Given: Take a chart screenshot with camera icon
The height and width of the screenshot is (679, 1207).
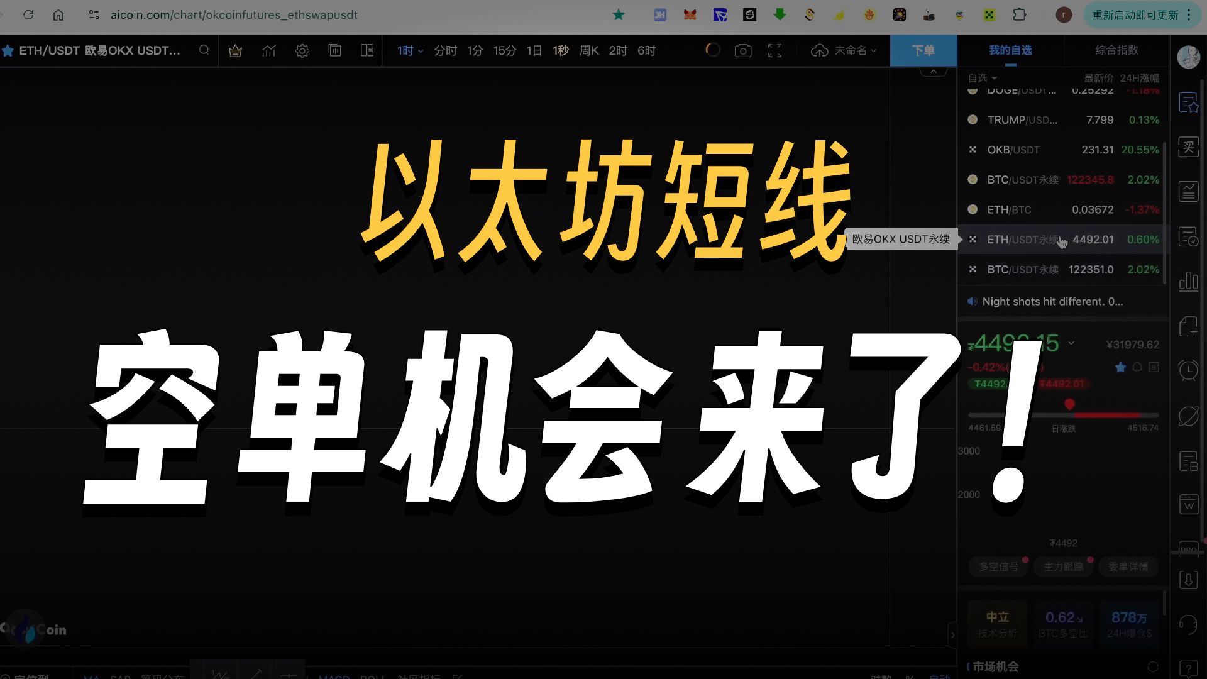Looking at the screenshot, I should (743, 50).
